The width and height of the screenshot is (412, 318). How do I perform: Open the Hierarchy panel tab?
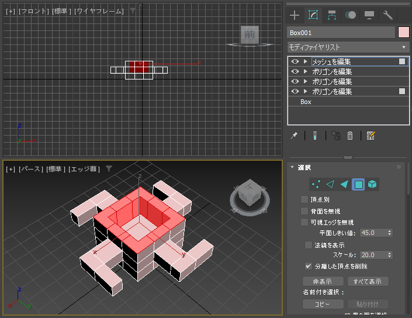[332, 15]
